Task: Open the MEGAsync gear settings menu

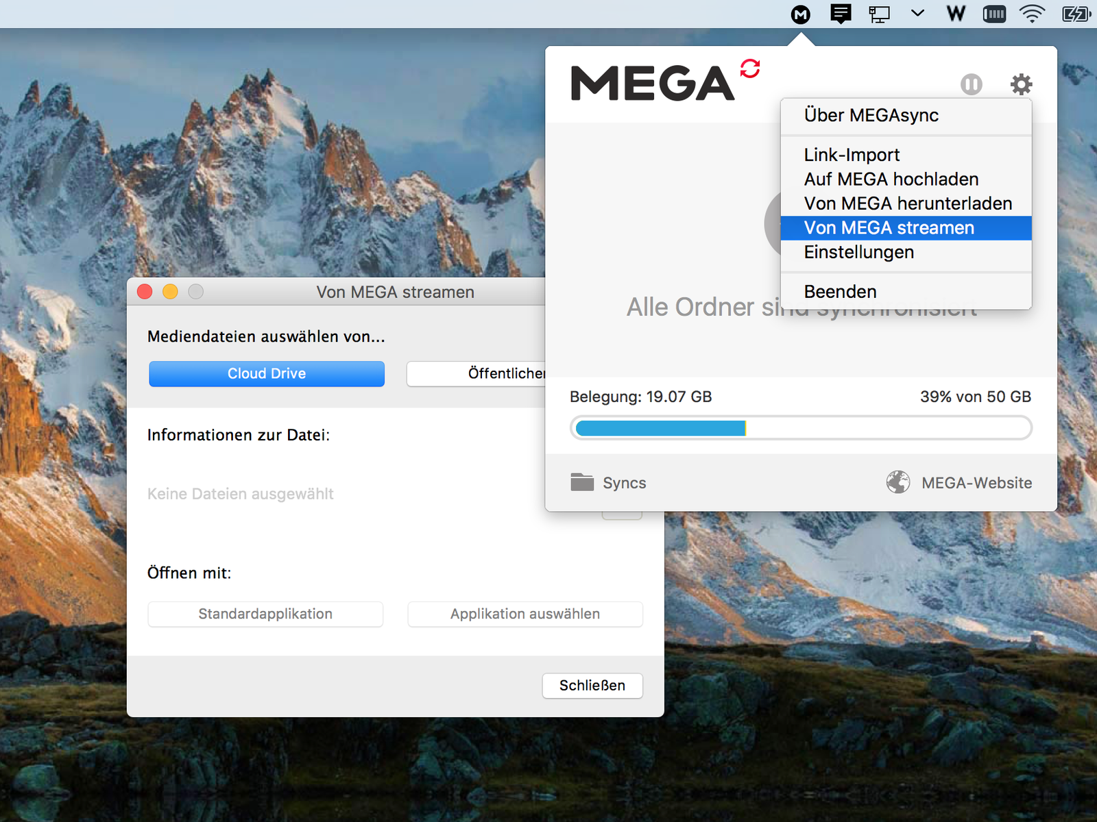Action: (1022, 84)
